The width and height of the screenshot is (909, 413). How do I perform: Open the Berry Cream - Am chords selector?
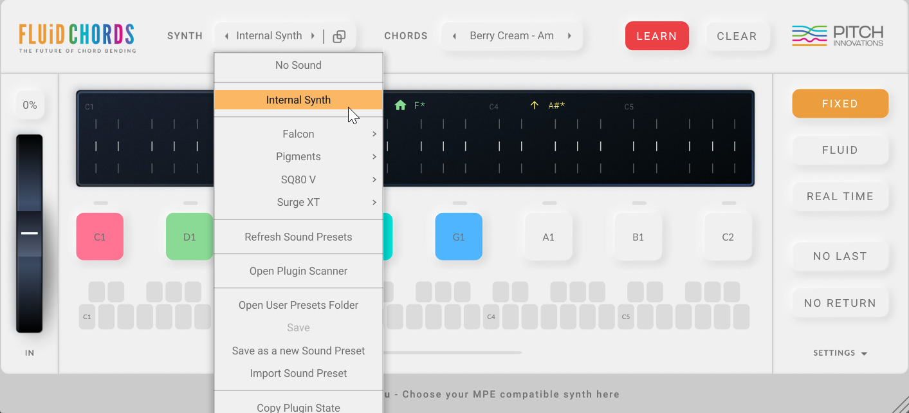click(x=511, y=36)
